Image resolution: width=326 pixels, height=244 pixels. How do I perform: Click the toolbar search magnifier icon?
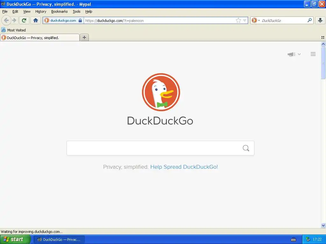(x=309, y=20)
